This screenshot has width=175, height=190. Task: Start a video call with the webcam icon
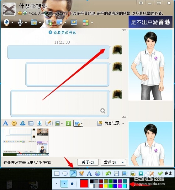(x=7, y=22)
